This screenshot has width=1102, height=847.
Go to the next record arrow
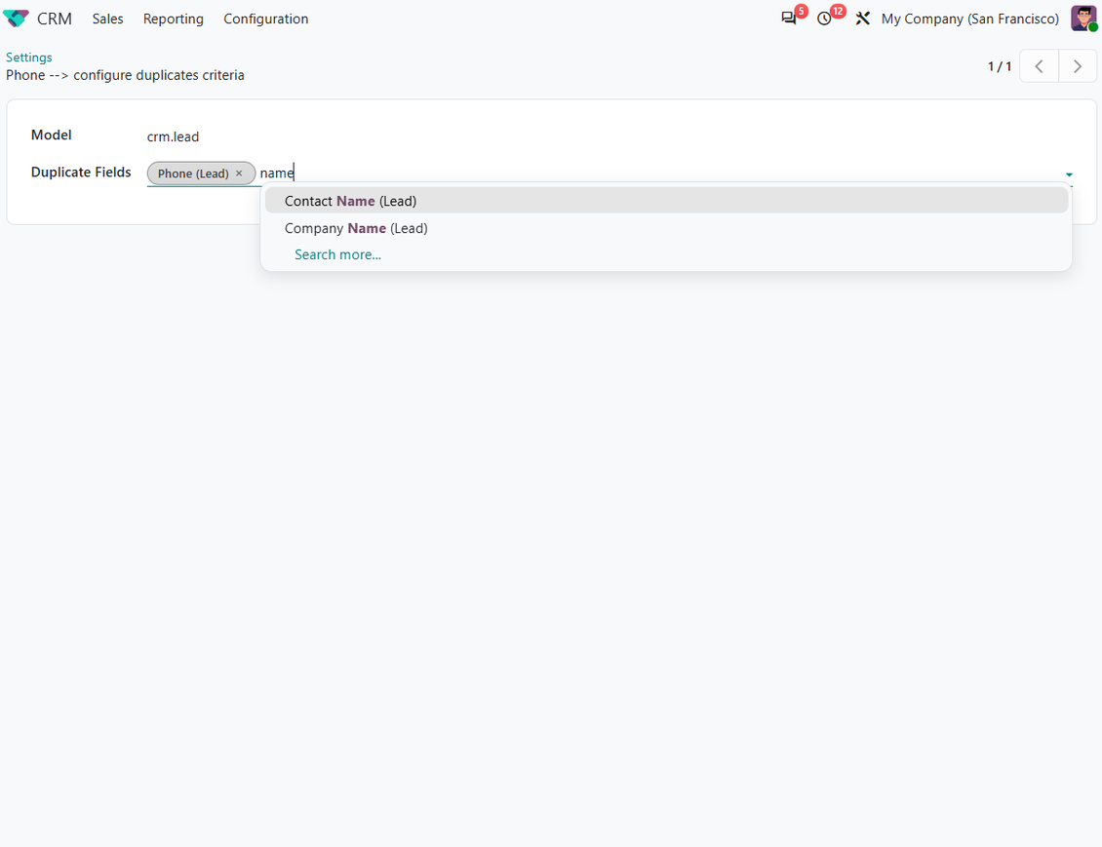click(1078, 66)
